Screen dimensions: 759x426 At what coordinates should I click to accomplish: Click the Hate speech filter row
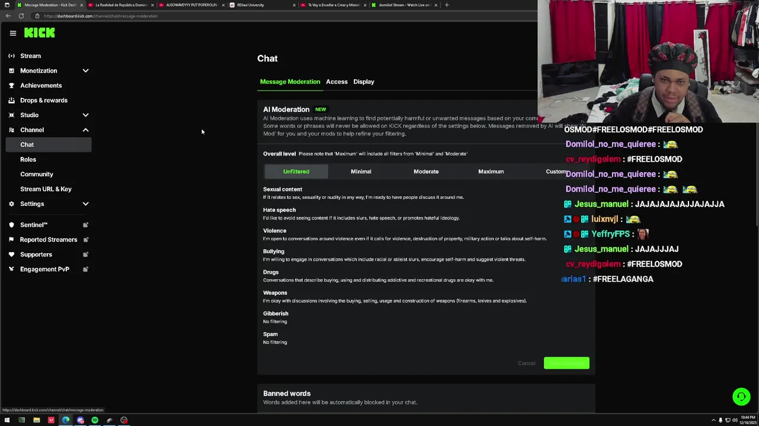[361, 214]
